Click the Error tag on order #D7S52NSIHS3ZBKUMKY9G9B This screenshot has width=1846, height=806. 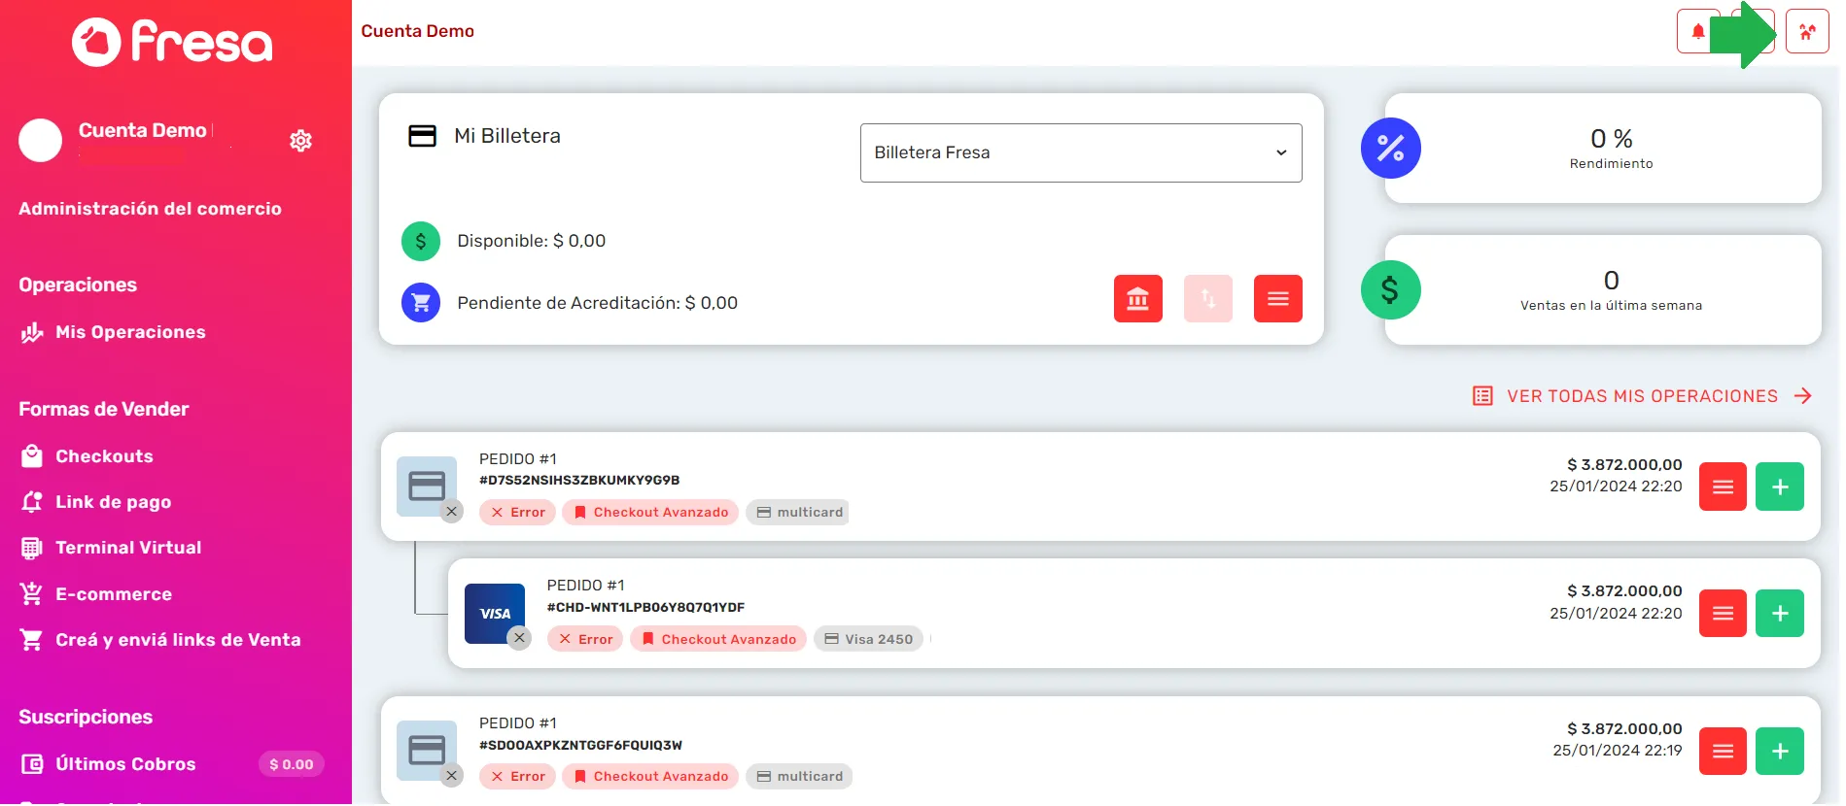[517, 513]
